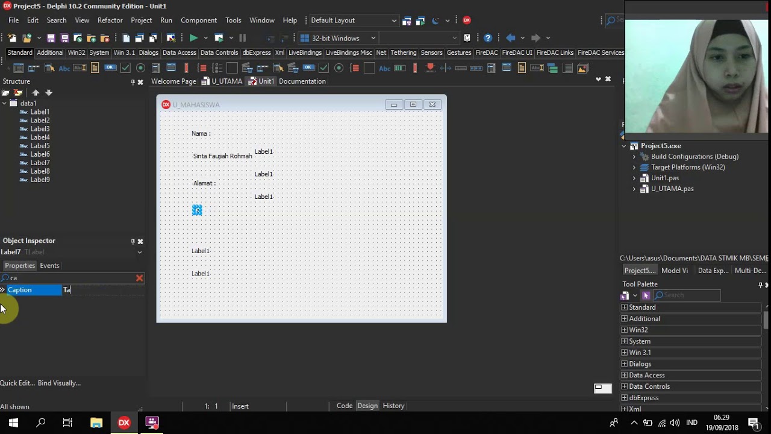The image size is (771, 434).
Task: Expand the Dialogs palette category
Action: [625, 363]
